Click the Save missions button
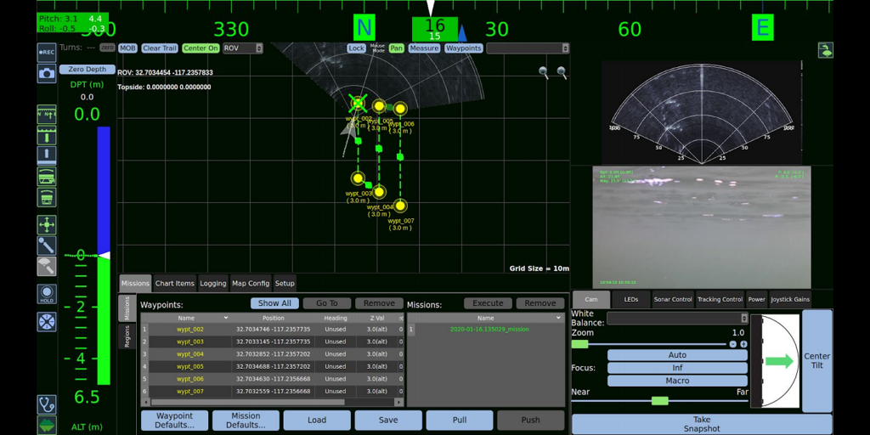 [388, 420]
